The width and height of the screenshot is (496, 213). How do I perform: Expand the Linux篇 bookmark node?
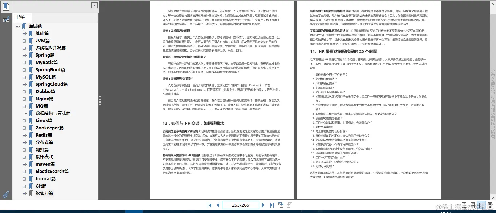[x=24, y=121]
